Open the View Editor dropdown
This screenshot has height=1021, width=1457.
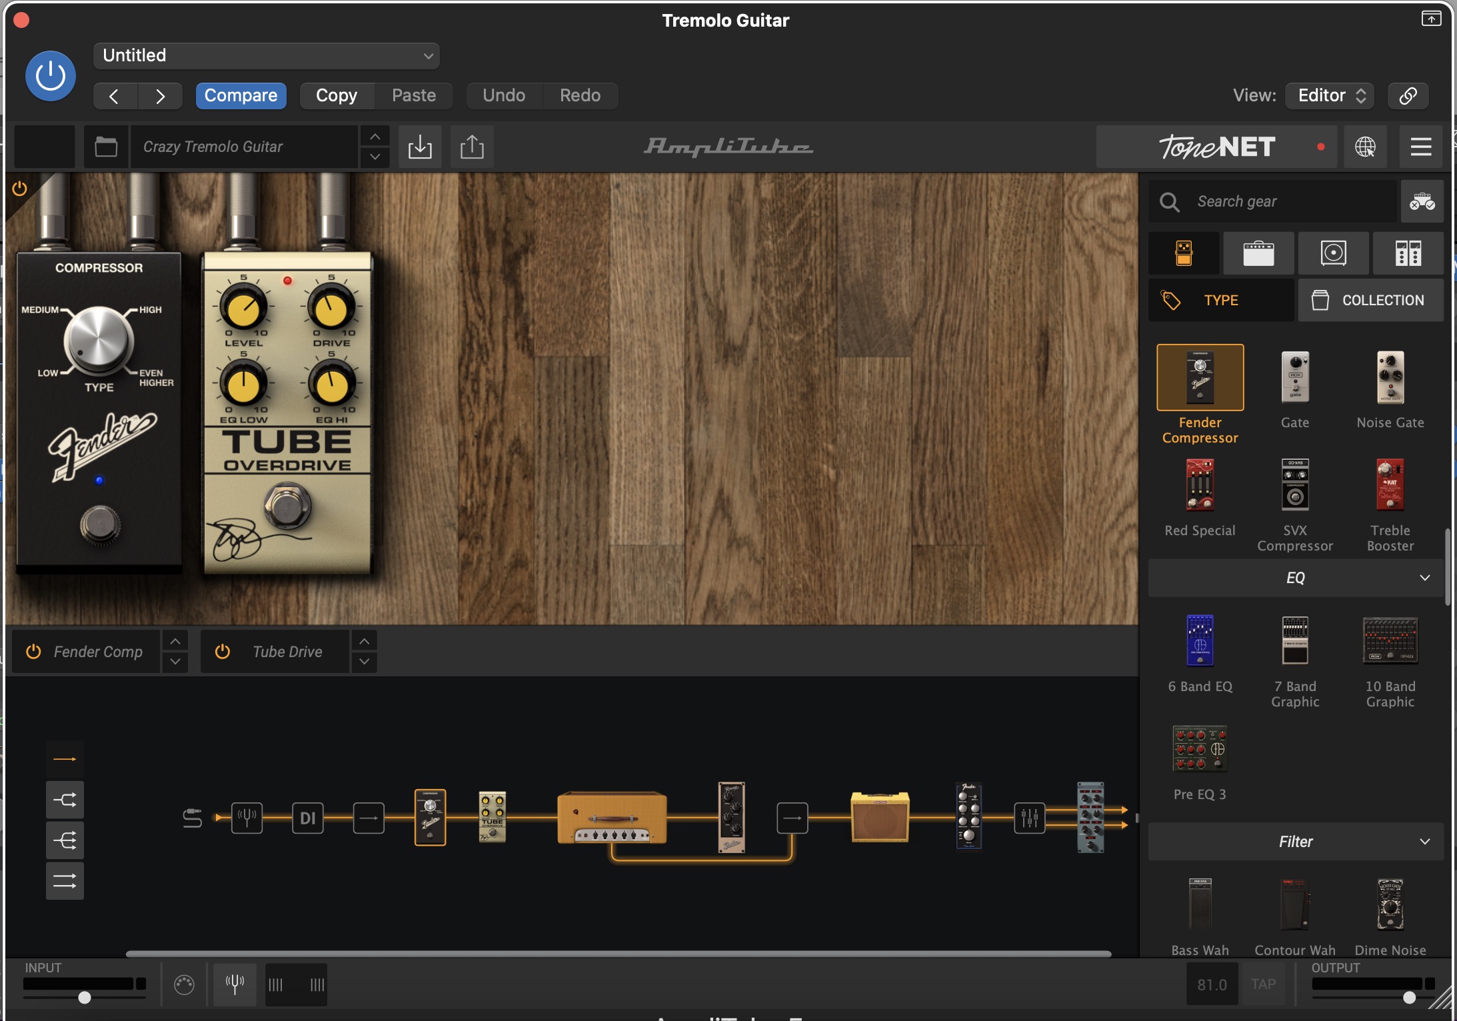(x=1330, y=95)
